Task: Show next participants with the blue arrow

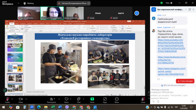Action: click(137, 13)
